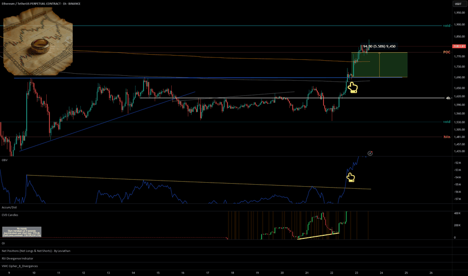Click date 22 on the time axis
This screenshot has width=468, height=276.
pos(331,272)
